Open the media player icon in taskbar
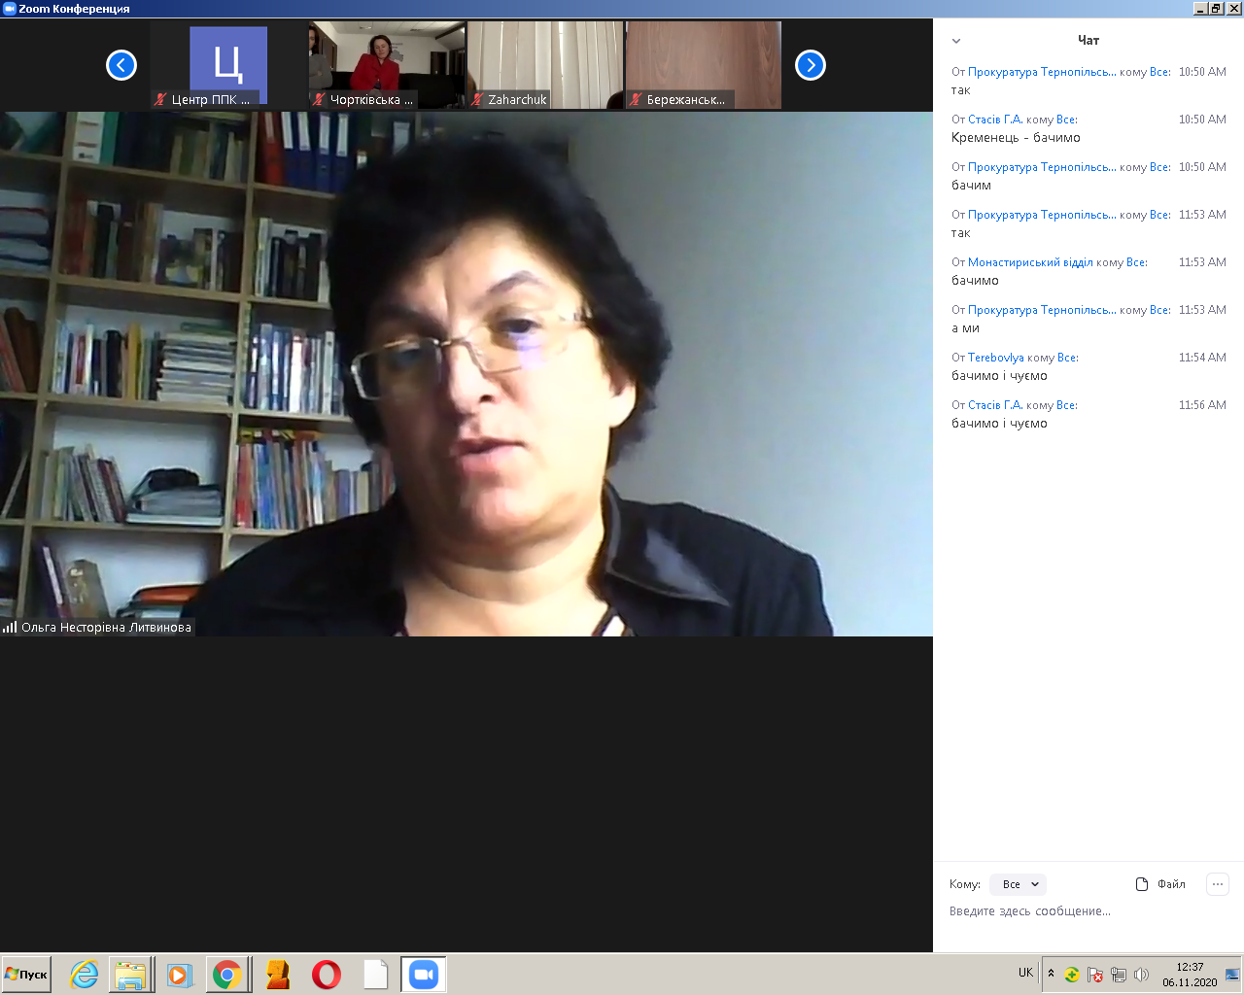1244x995 pixels. tap(179, 975)
